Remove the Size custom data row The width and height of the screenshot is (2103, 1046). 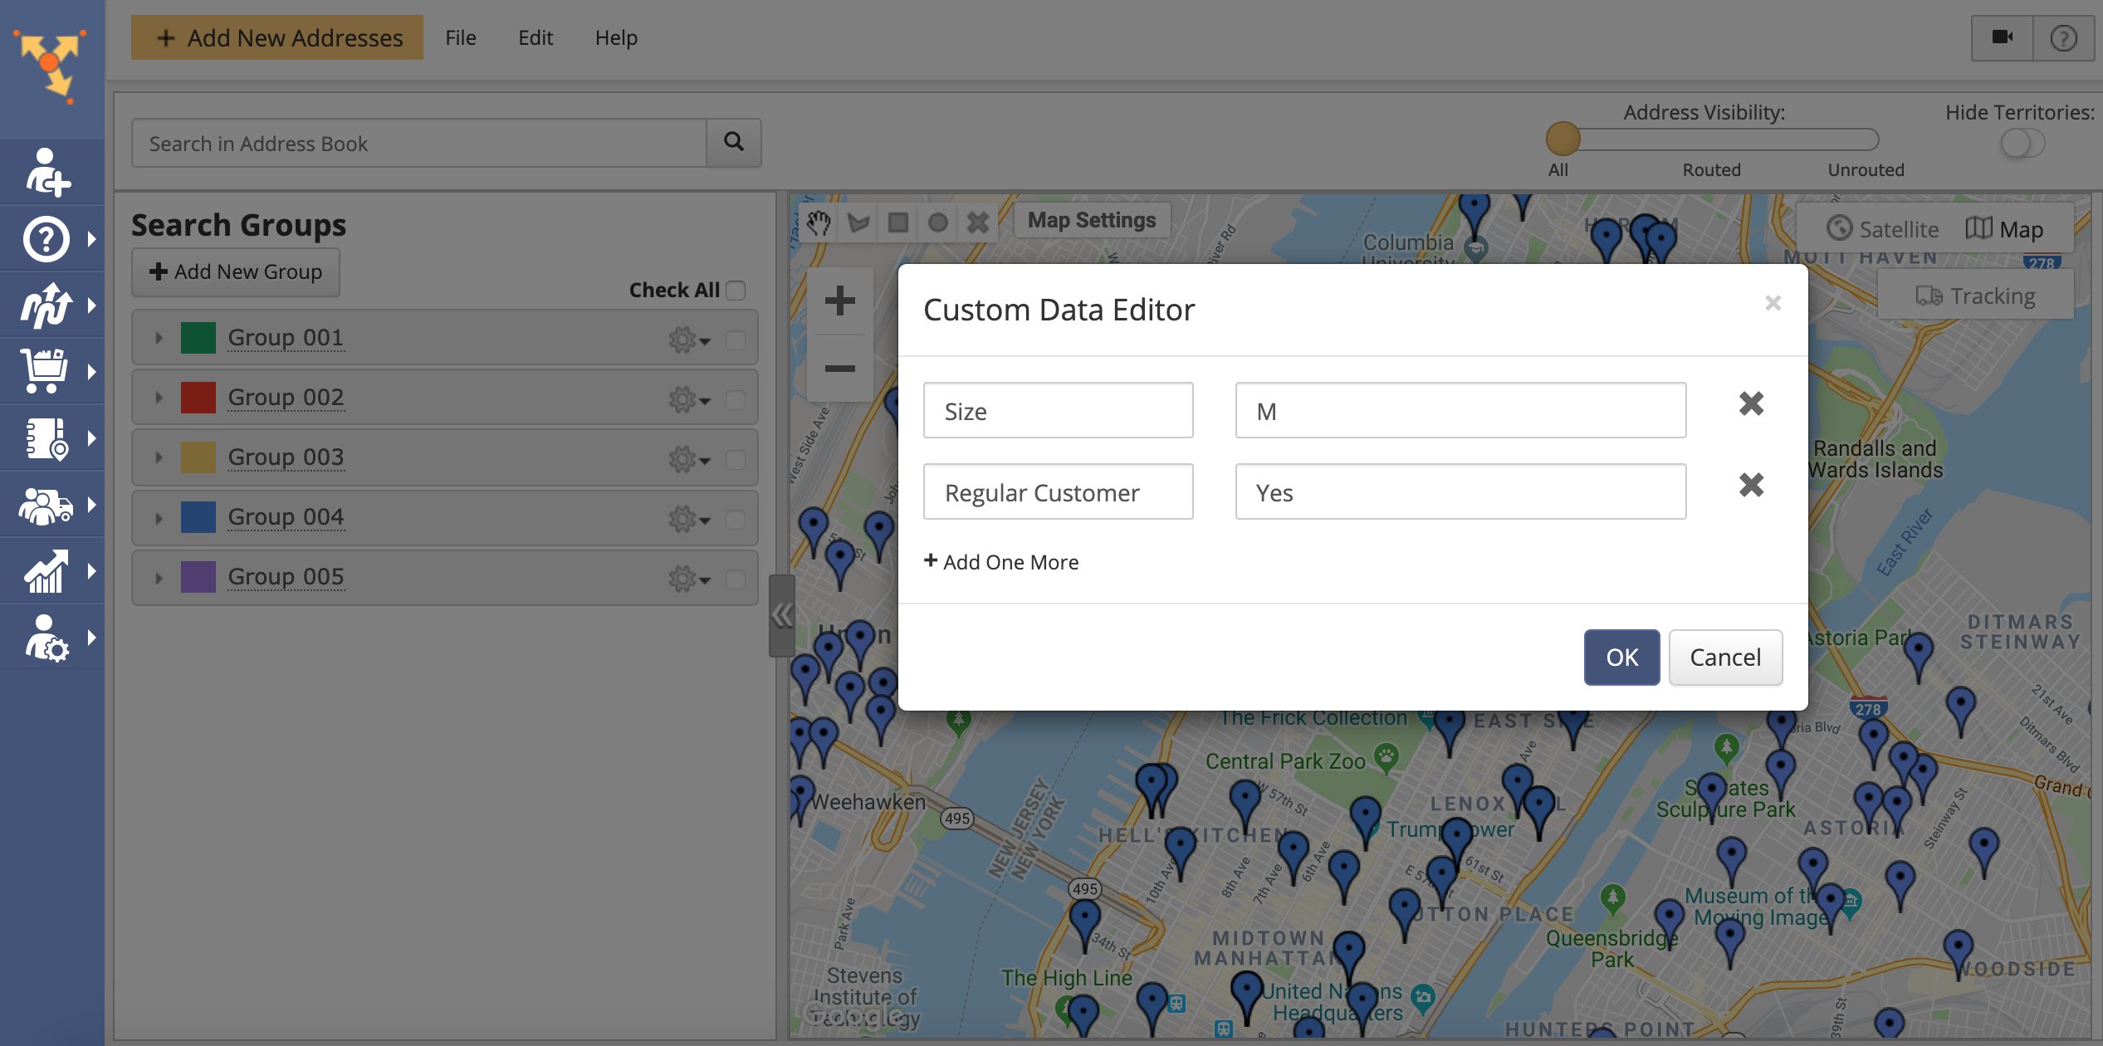point(1751,403)
